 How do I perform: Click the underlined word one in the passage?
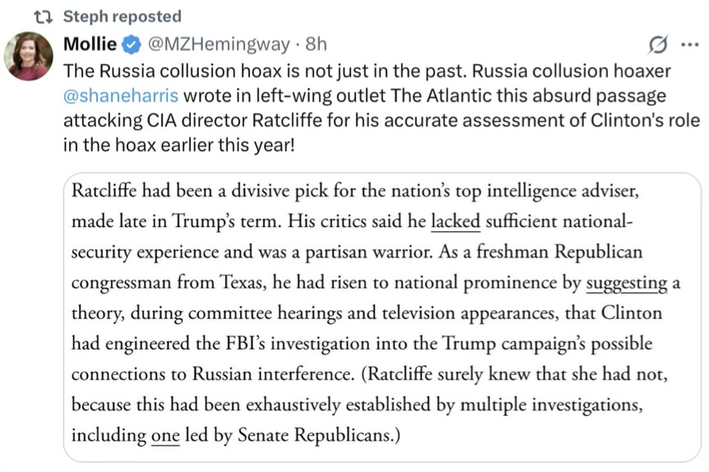pyautogui.click(x=165, y=435)
